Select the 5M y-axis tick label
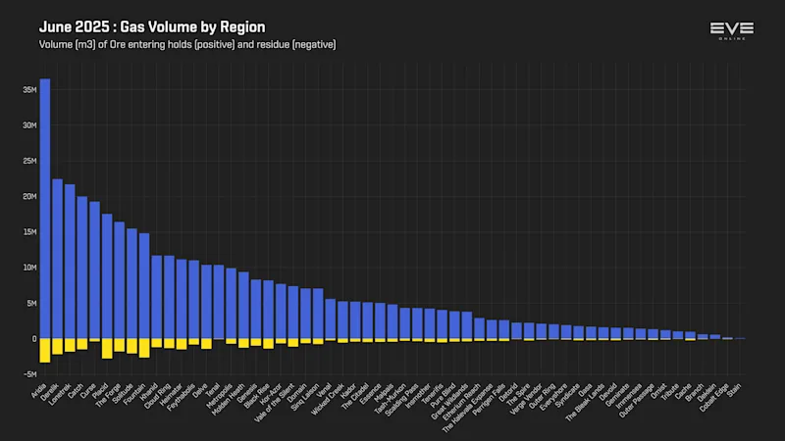 point(31,304)
